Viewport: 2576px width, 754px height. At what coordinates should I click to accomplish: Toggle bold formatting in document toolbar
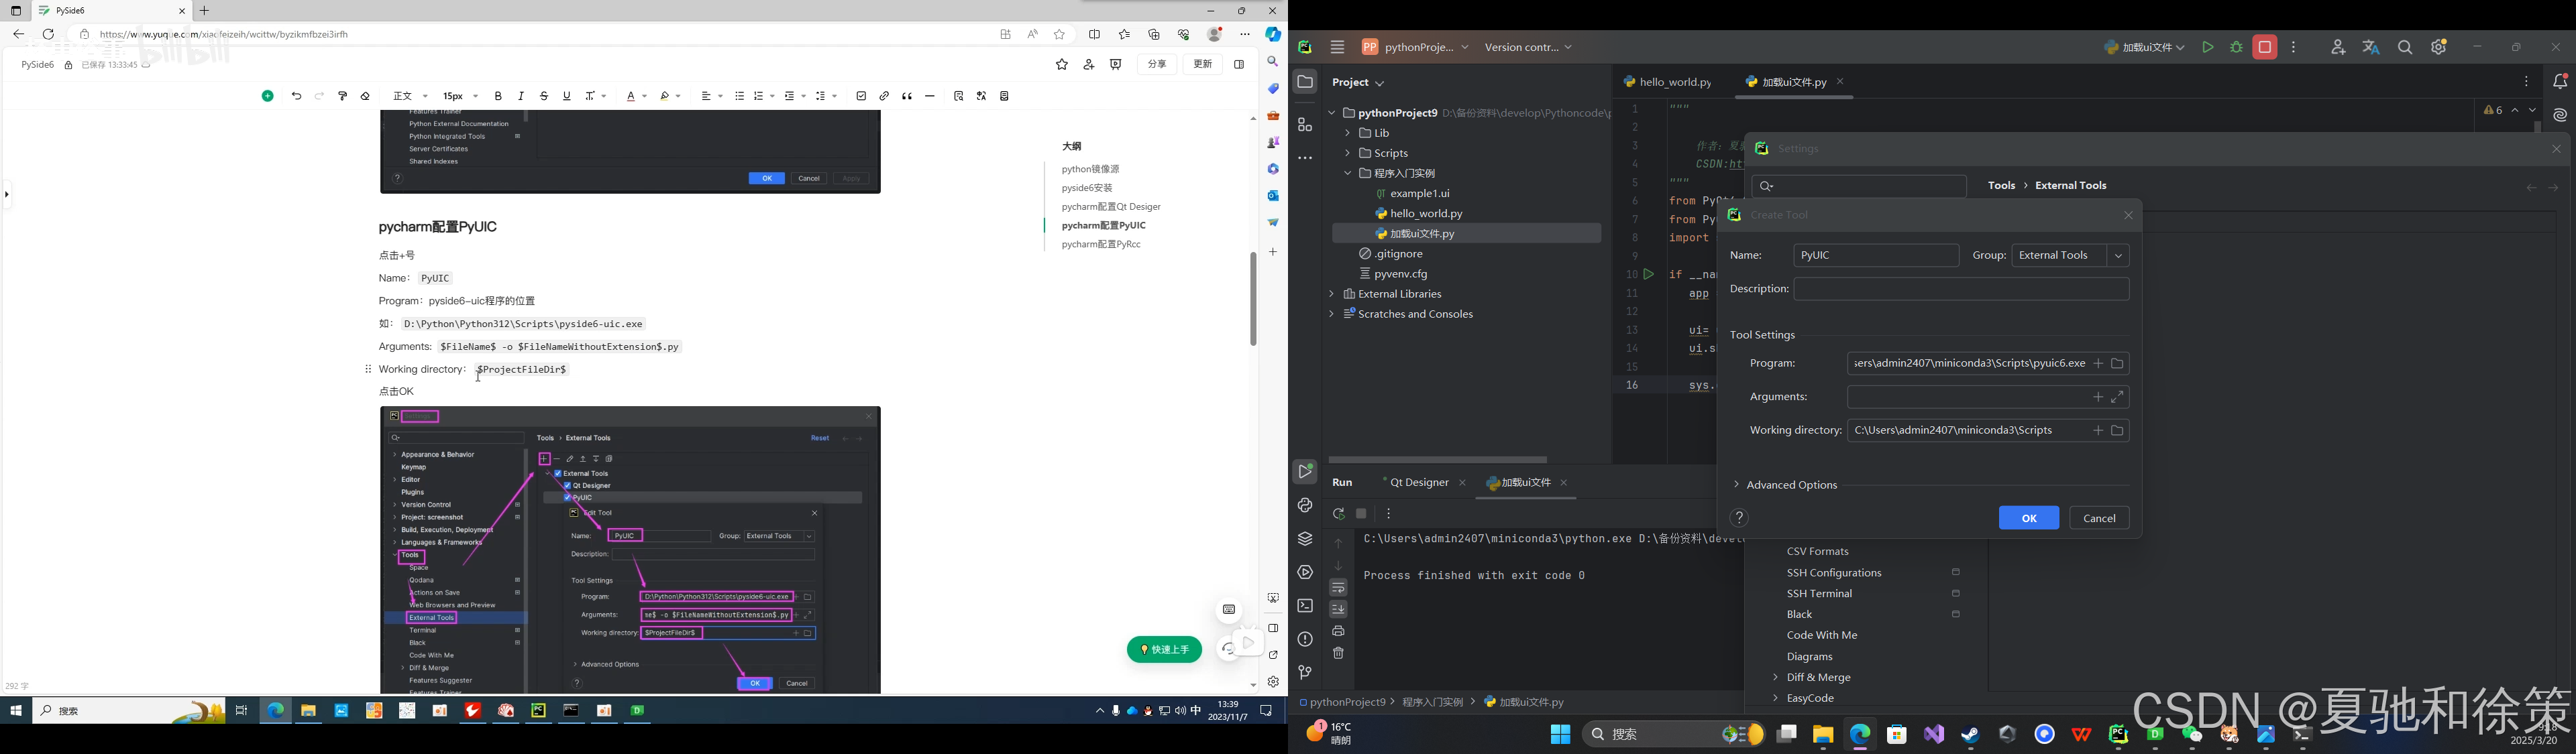tap(498, 96)
